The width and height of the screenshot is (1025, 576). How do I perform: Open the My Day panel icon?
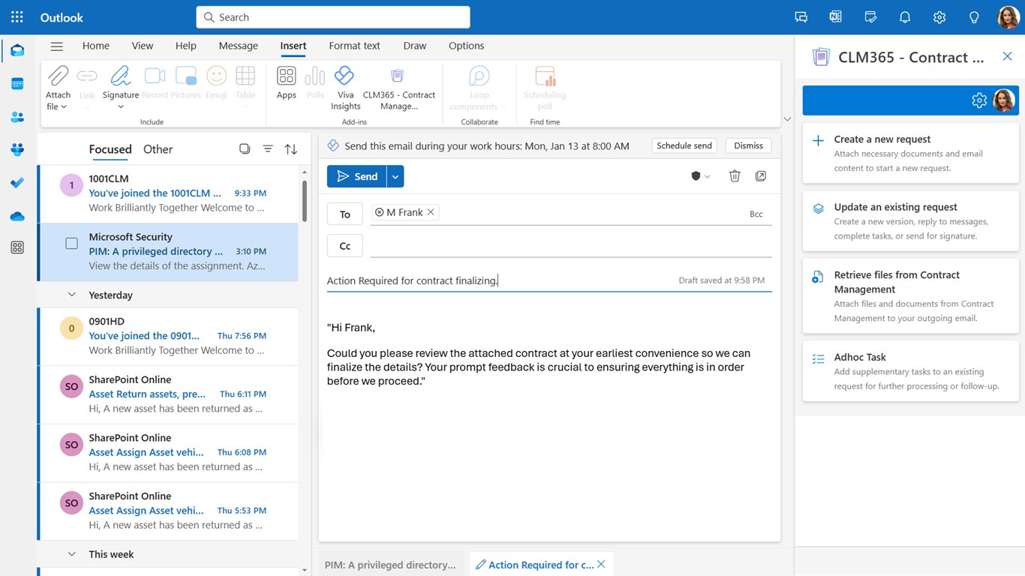pyautogui.click(x=870, y=17)
